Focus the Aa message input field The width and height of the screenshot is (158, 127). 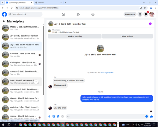[x=105, y=117]
